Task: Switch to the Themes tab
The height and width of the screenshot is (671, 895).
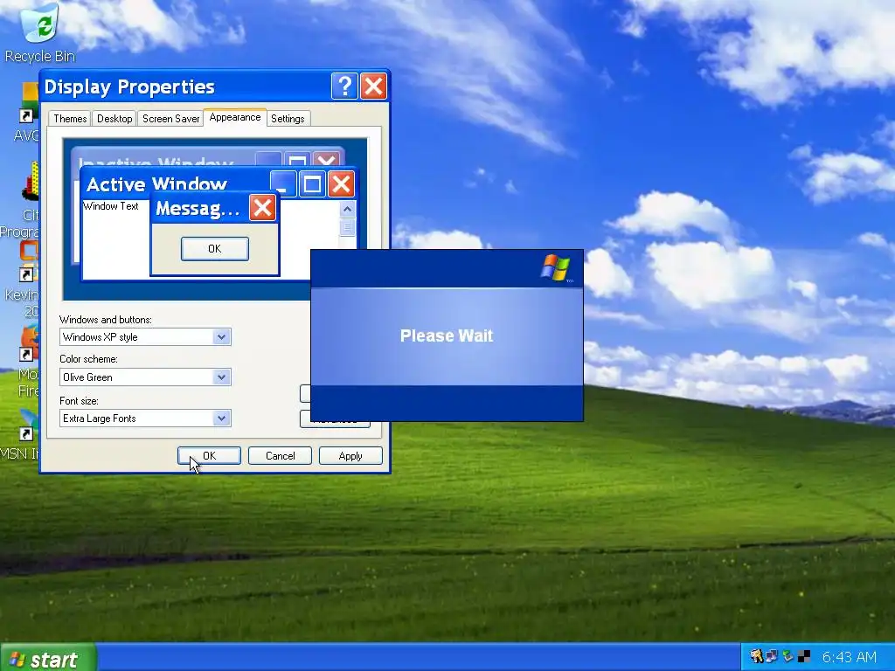Action: click(x=70, y=118)
